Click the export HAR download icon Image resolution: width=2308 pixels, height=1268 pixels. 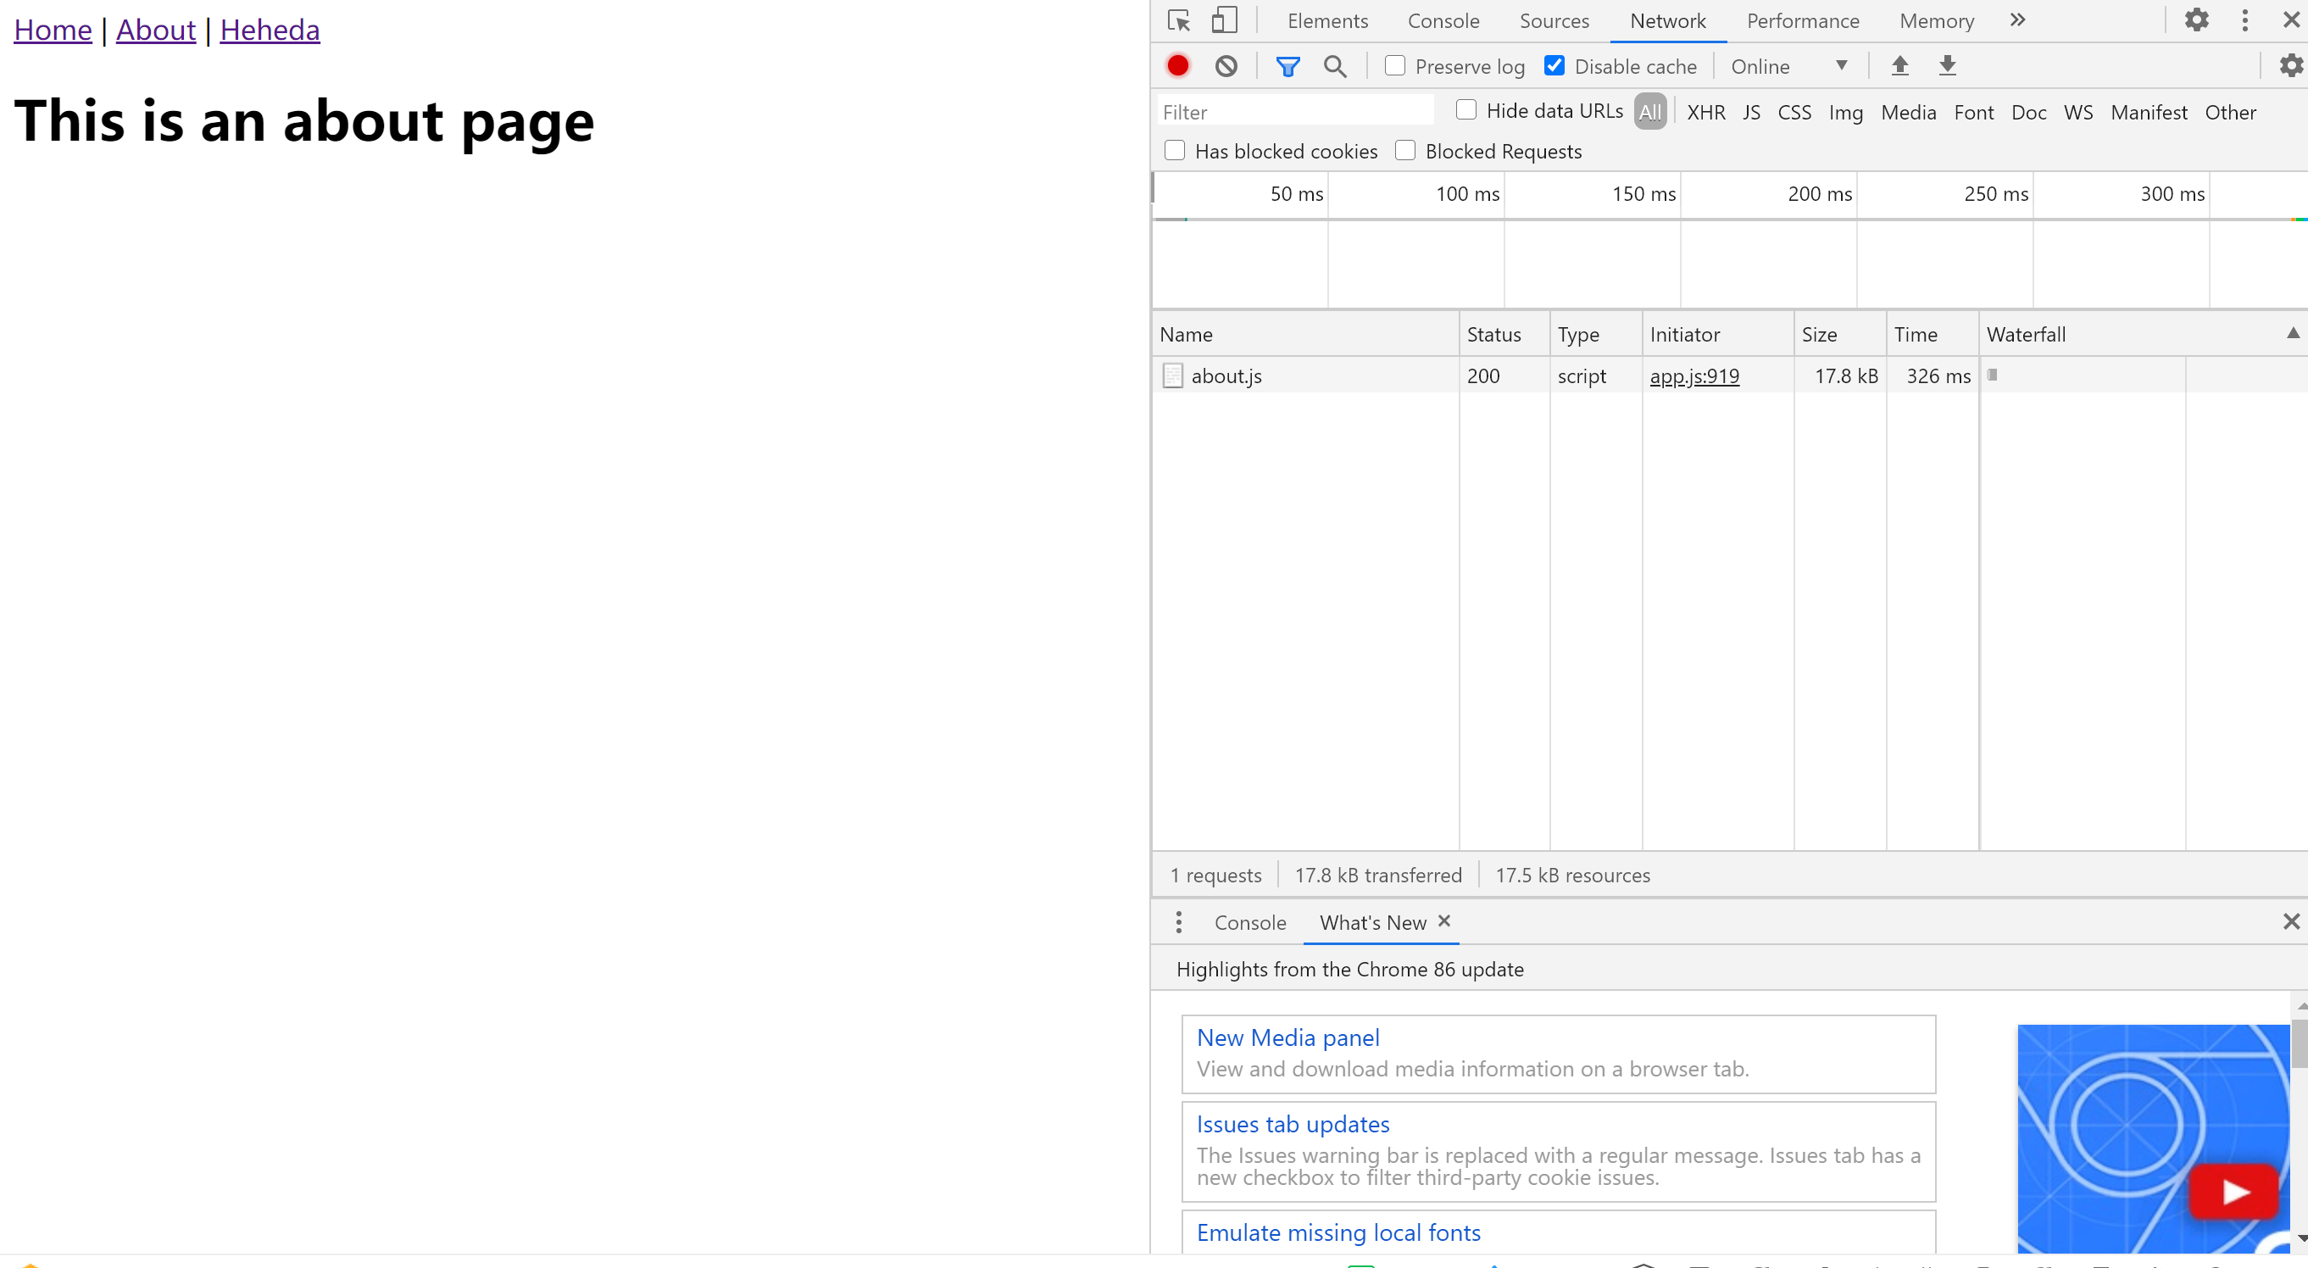pyautogui.click(x=1947, y=65)
